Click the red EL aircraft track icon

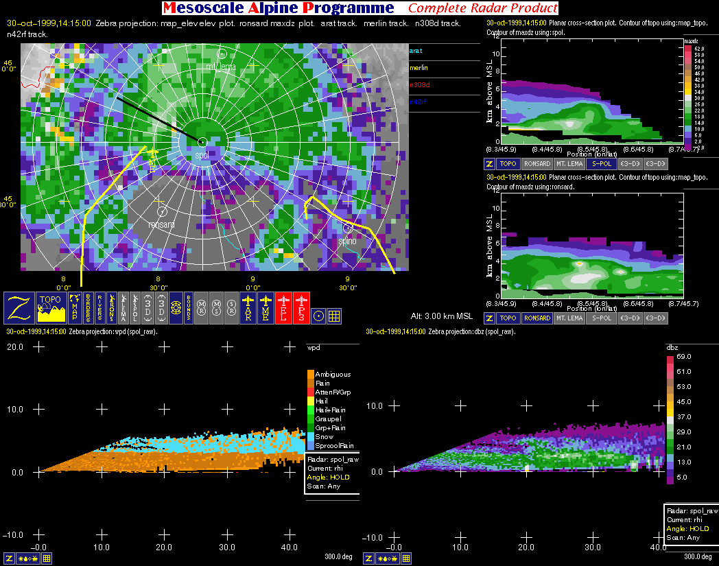tap(284, 308)
